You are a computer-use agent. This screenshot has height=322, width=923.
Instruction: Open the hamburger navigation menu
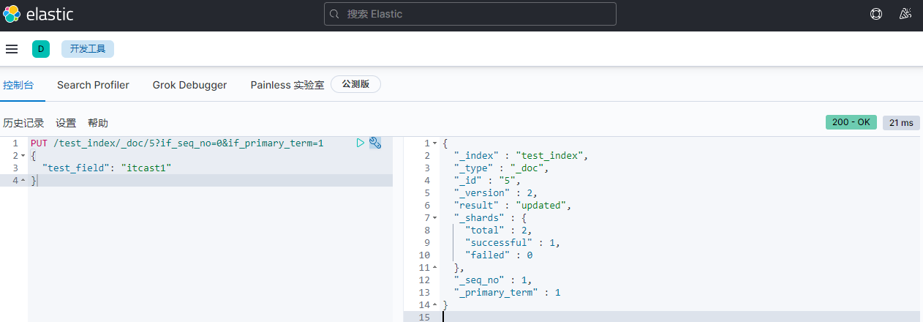click(12, 49)
